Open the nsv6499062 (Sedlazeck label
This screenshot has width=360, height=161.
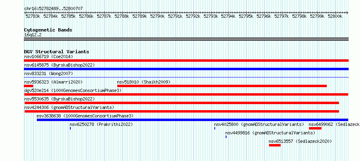[334, 124]
